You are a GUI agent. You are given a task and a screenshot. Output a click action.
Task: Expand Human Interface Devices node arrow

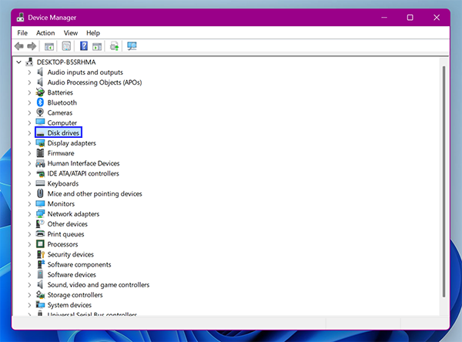pos(29,163)
